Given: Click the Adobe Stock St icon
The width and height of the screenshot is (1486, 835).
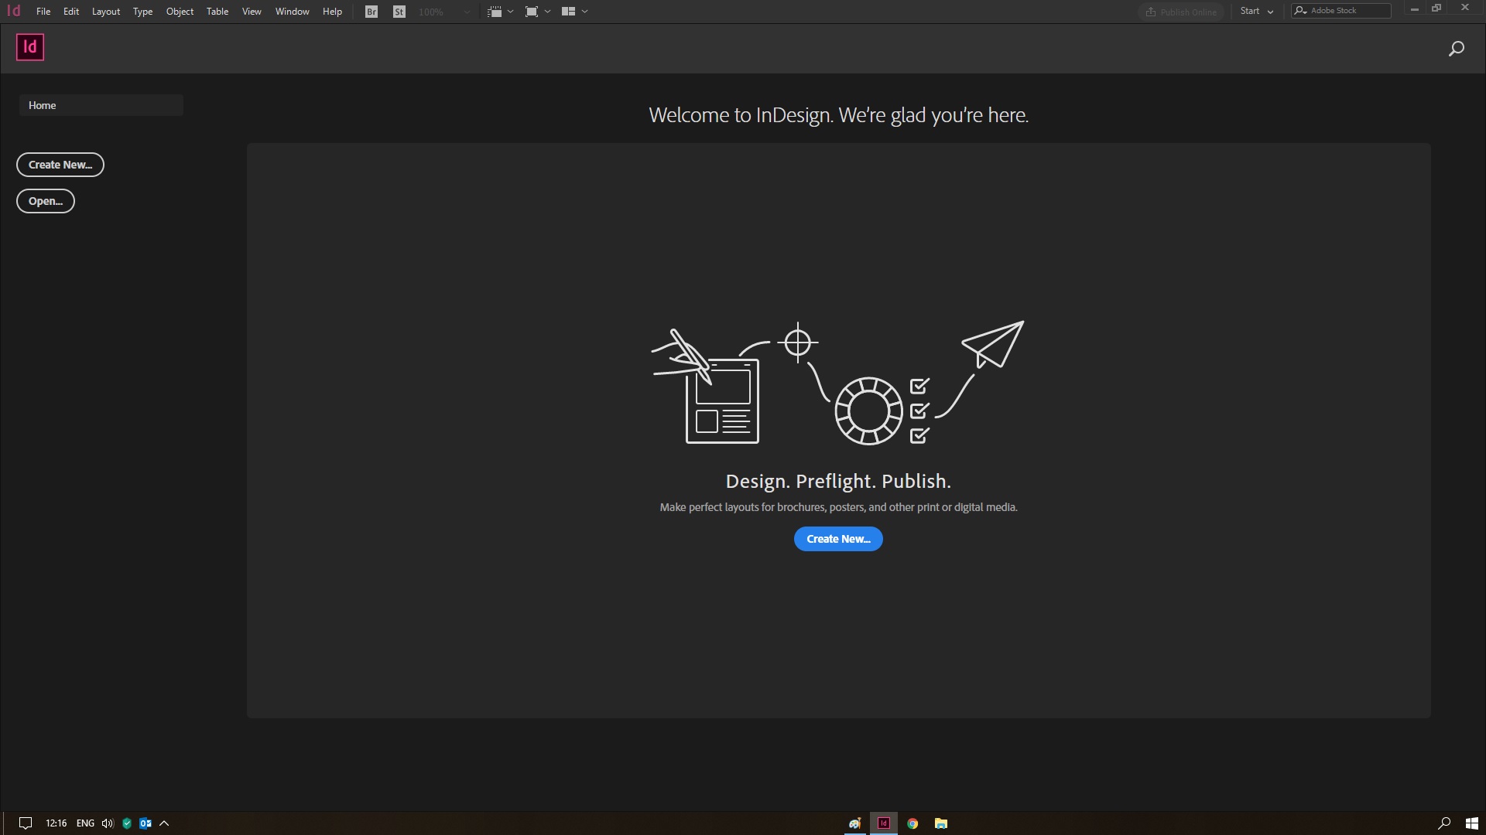Looking at the screenshot, I should [x=399, y=12].
